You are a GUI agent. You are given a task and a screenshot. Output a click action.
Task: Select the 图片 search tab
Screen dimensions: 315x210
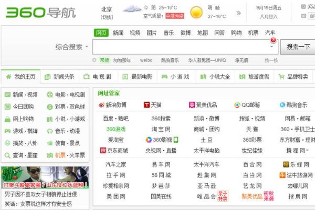(x=152, y=33)
